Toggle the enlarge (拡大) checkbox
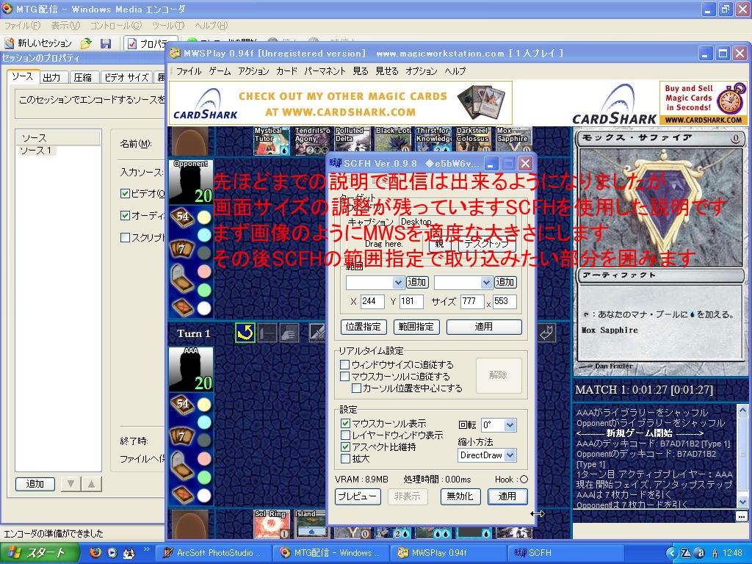Image resolution: width=752 pixels, height=564 pixels. click(x=345, y=459)
